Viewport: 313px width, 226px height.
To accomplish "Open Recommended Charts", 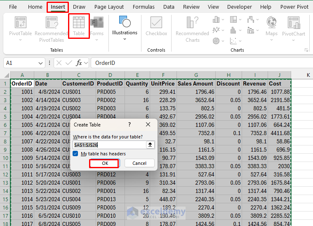I will [193, 29].
